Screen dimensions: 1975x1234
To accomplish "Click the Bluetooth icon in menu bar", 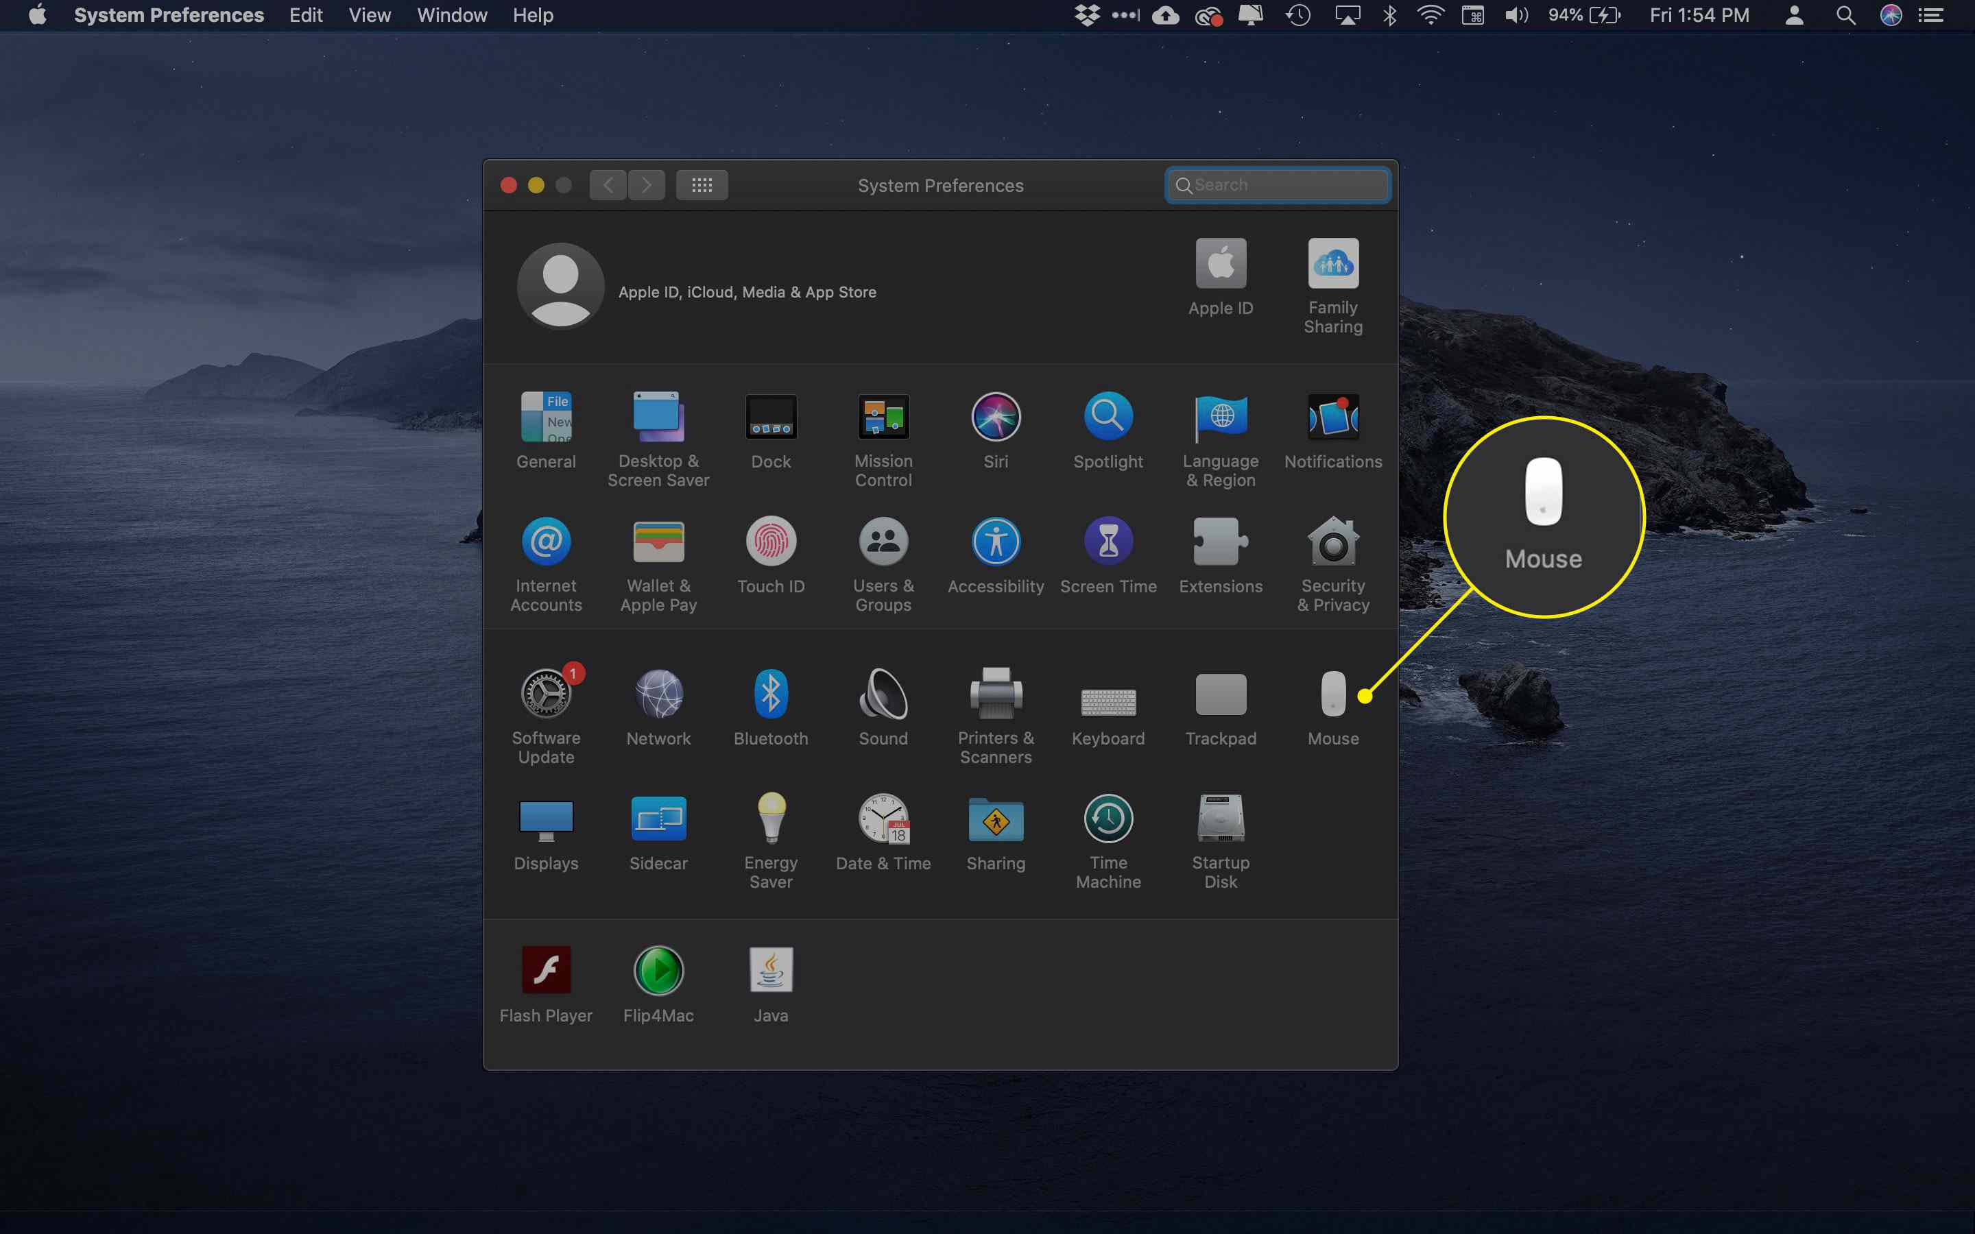I will [1390, 16].
